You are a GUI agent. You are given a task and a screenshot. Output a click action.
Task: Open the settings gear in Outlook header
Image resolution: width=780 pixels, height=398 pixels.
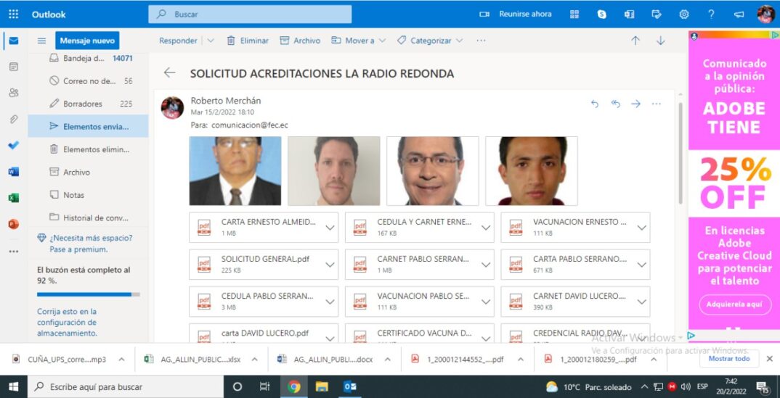[684, 14]
